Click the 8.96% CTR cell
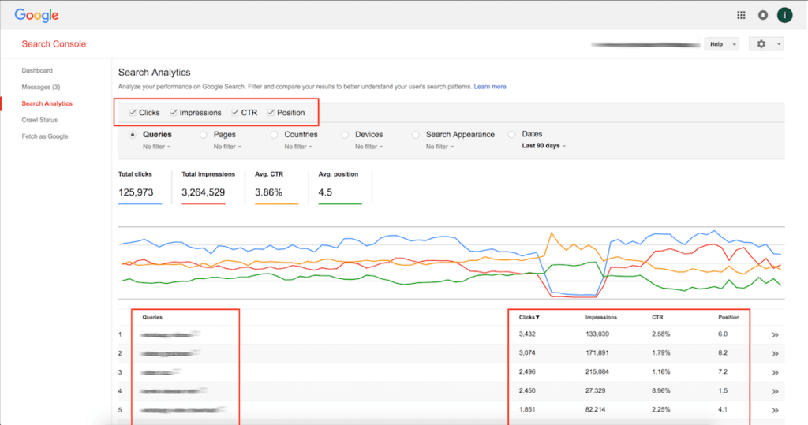The height and width of the screenshot is (425, 808). tap(661, 391)
